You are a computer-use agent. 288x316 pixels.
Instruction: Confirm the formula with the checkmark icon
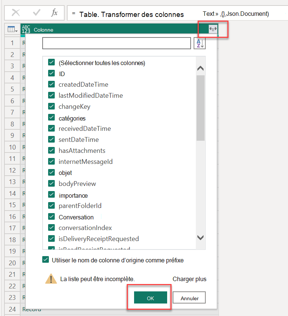(36, 13)
